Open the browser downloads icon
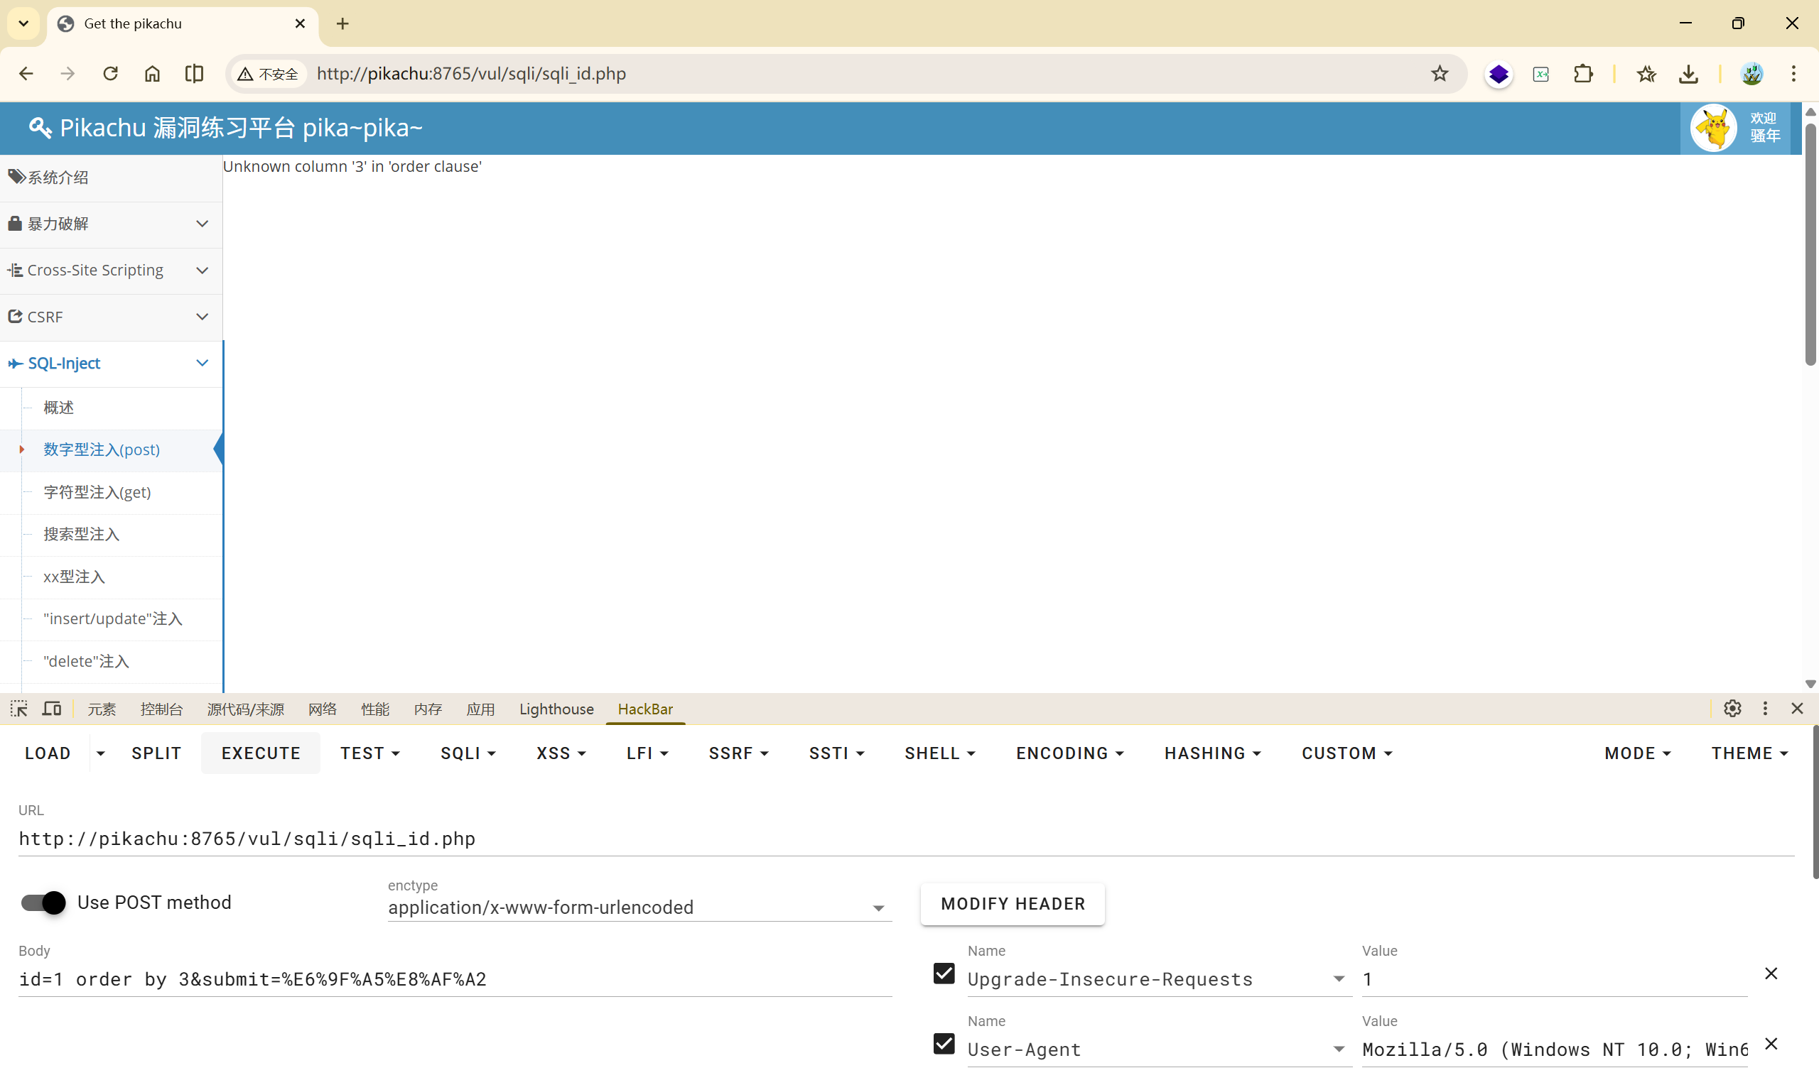The width and height of the screenshot is (1819, 1085). pos(1688,74)
